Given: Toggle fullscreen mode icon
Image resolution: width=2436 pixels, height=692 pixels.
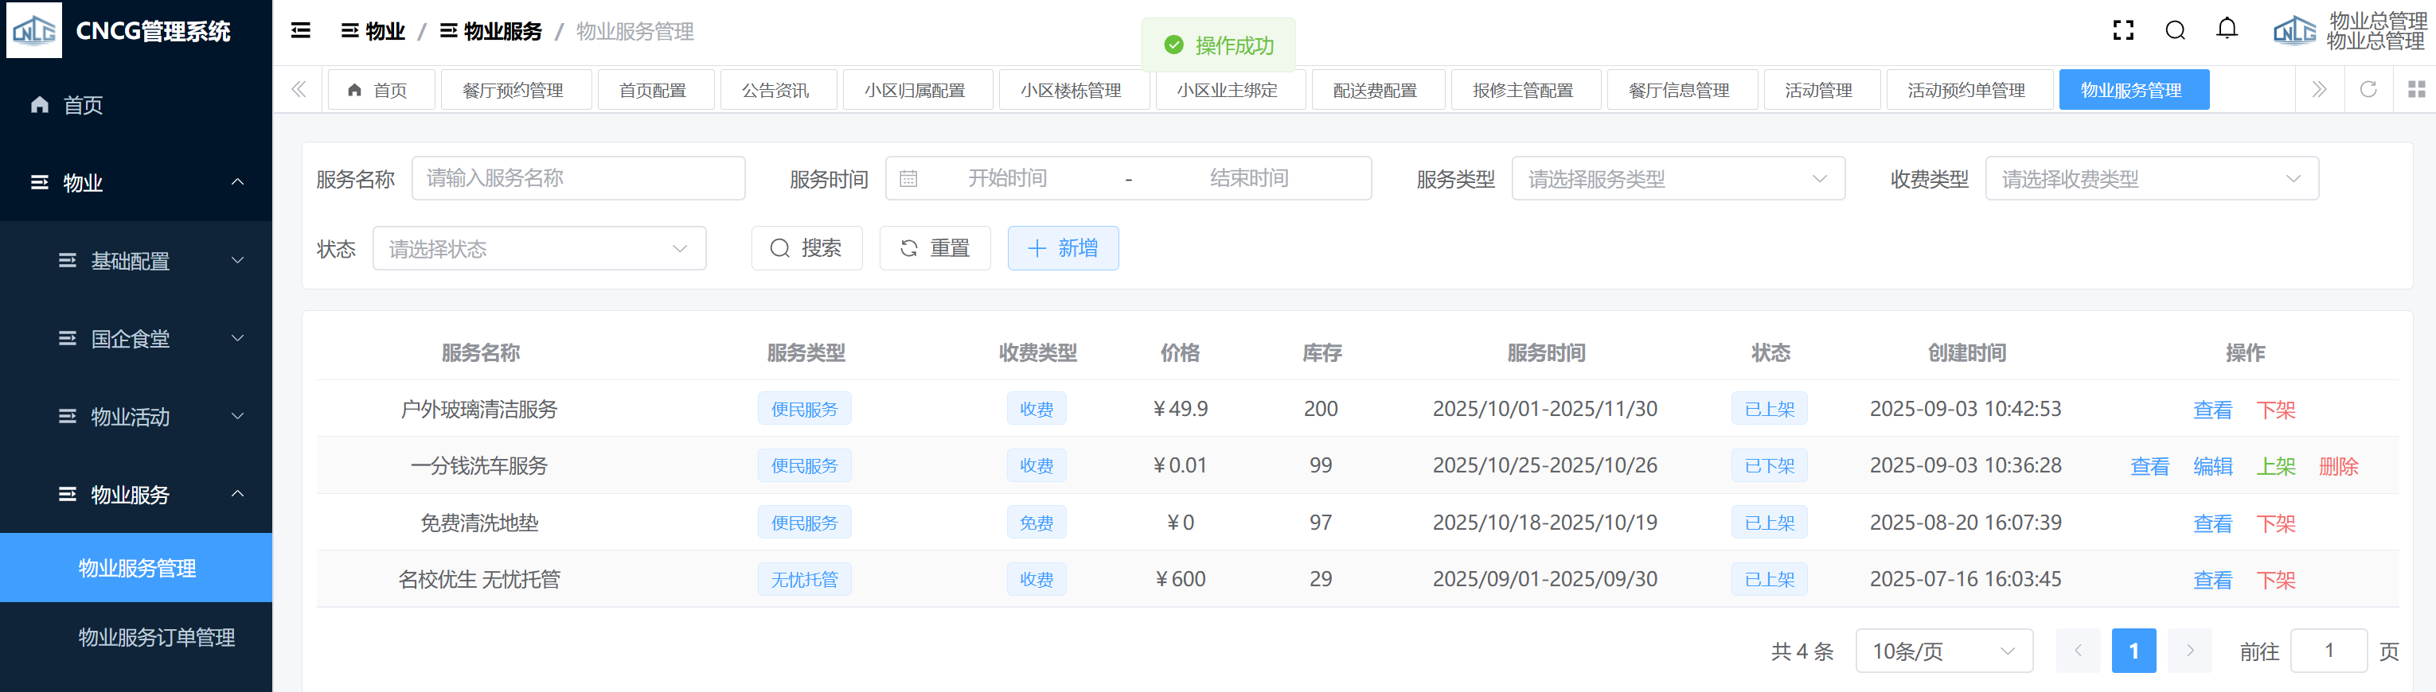Looking at the screenshot, I should pyautogui.click(x=2123, y=31).
